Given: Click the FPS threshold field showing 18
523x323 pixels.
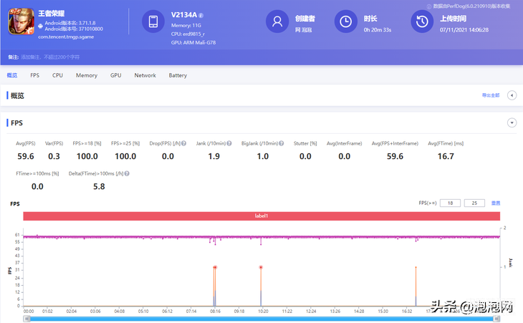Looking at the screenshot, I should coord(450,203).
